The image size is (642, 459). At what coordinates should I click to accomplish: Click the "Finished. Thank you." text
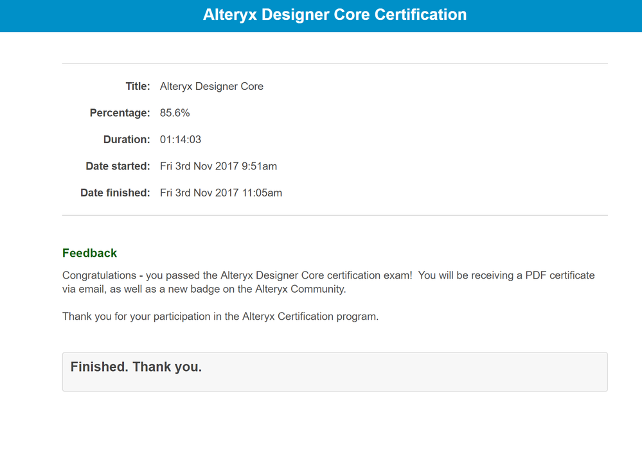[x=136, y=367]
